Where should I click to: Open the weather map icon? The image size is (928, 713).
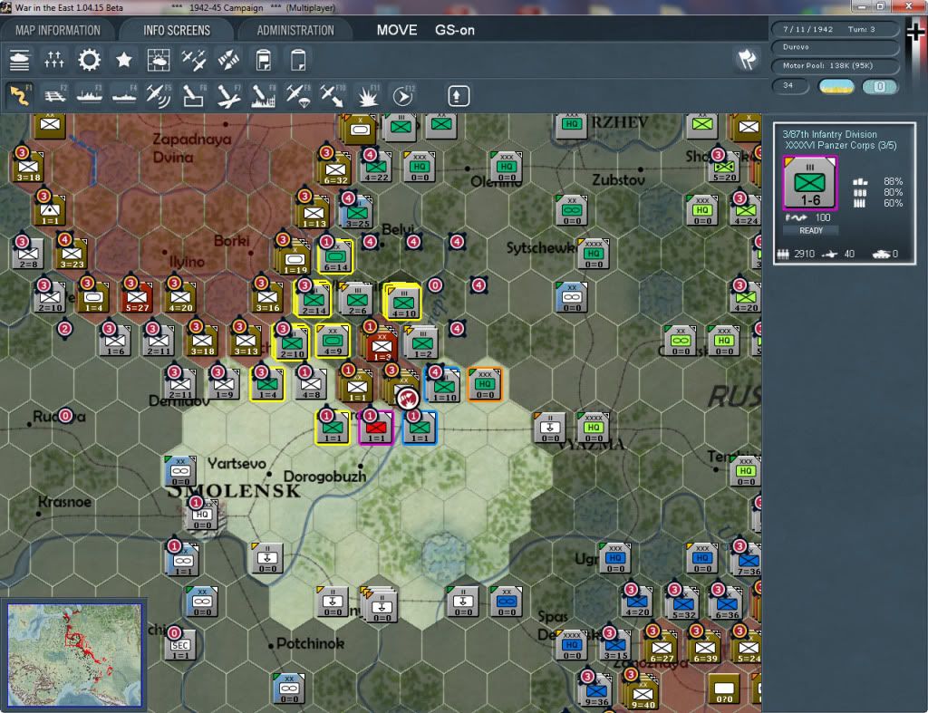click(x=159, y=61)
